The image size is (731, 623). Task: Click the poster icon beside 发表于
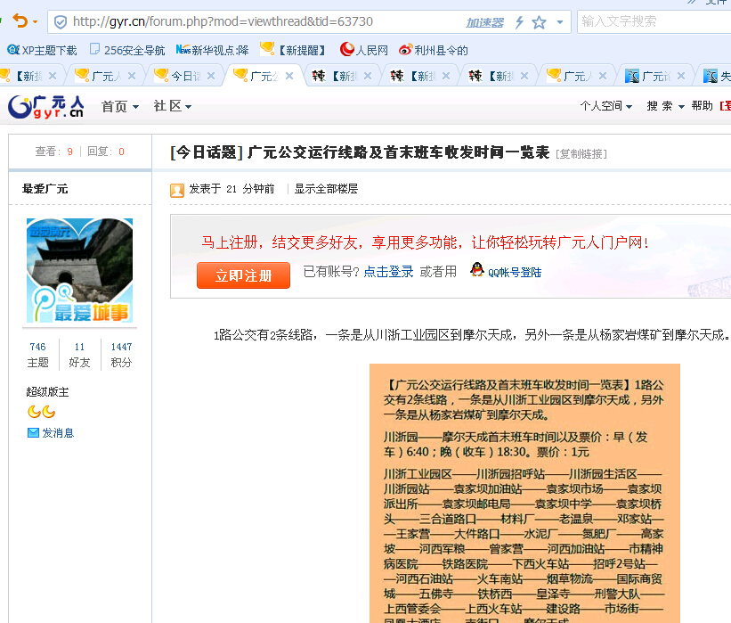point(177,190)
